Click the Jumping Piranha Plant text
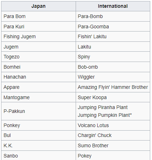The width and height of the screenshot is (152, 160). click(103, 107)
